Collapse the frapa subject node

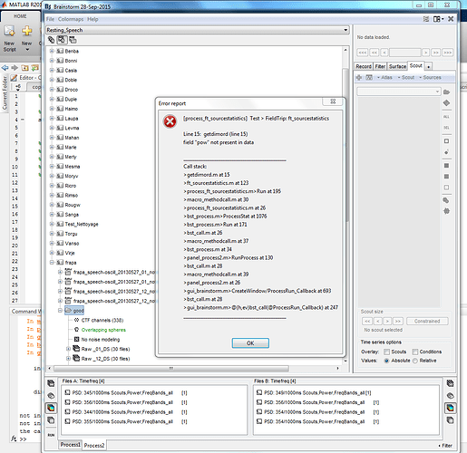pyautogui.click(x=52, y=263)
